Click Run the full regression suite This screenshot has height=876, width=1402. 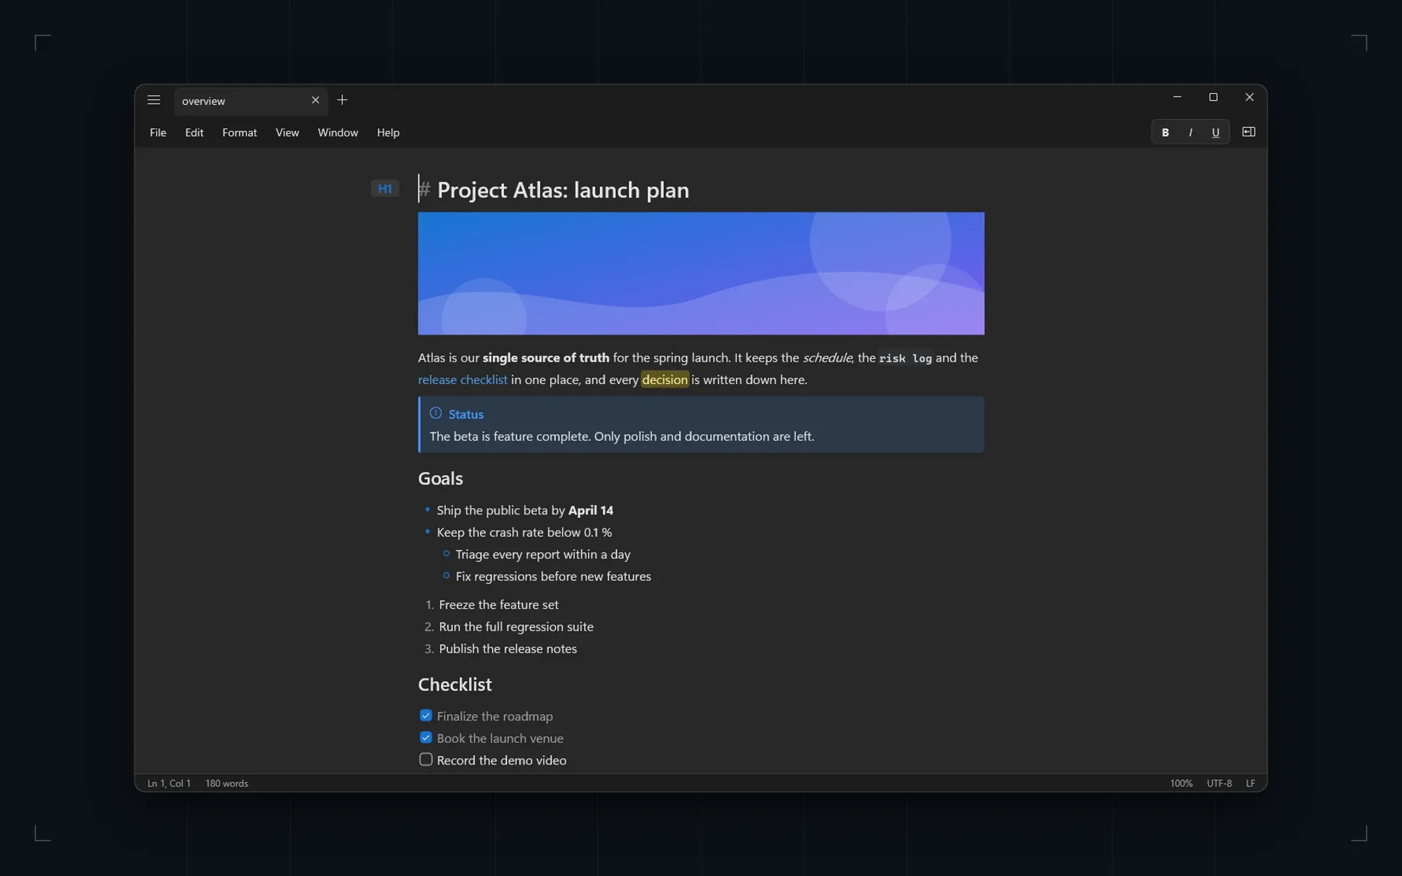[x=516, y=627]
